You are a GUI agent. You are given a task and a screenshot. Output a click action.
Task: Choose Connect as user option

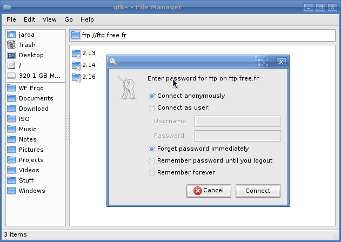(152, 108)
